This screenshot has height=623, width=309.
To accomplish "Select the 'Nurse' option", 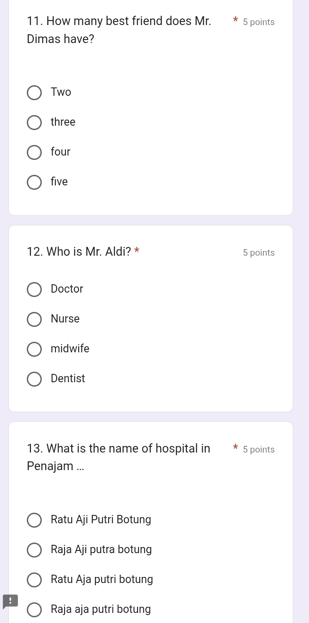I will (35, 319).
